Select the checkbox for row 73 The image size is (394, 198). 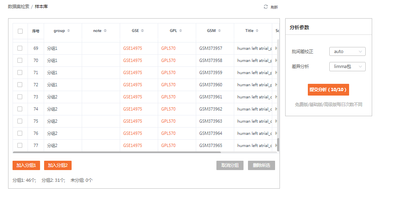click(20, 97)
